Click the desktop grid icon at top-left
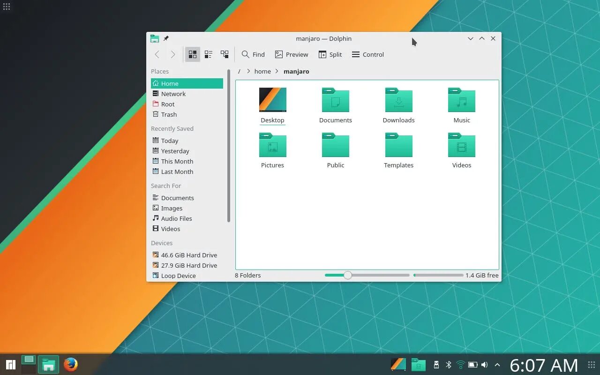 pyautogui.click(x=7, y=7)
